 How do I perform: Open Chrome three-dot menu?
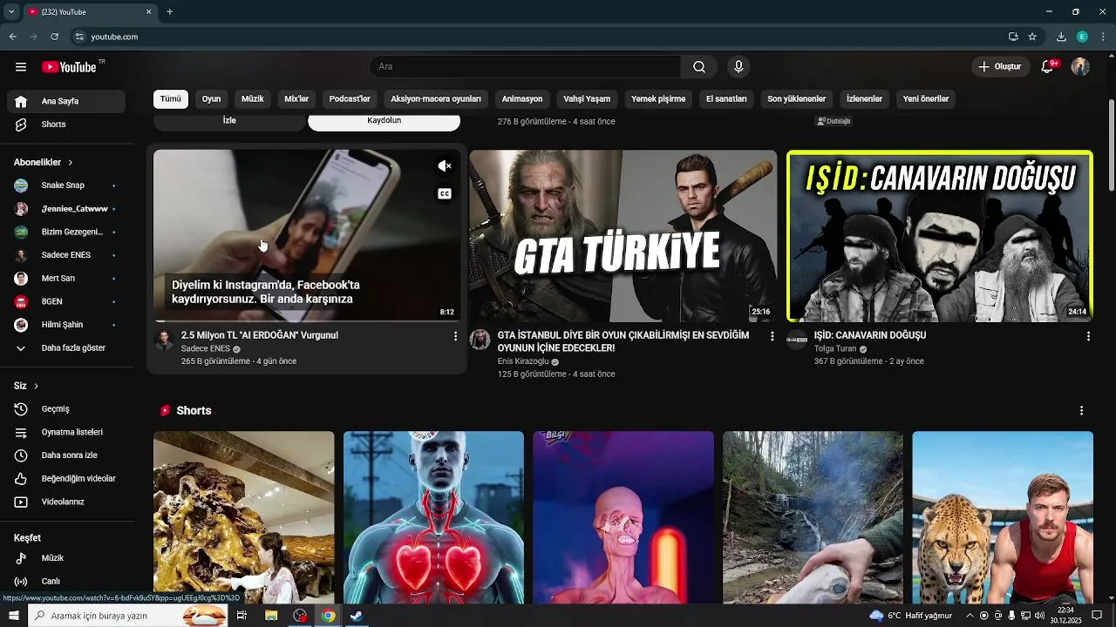click(x=1103, y=37)
